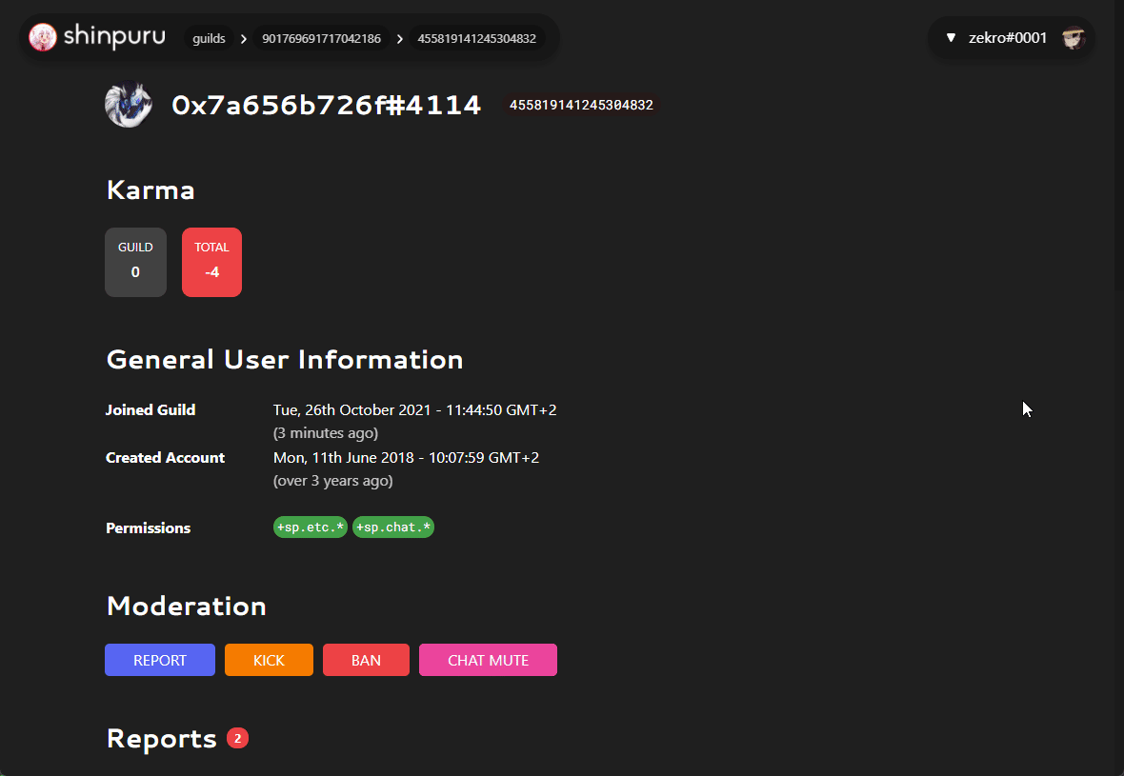Click the Reports count badge
Image resolution: width=1124 pixels, height=776 pixels.
pos(237,738)
